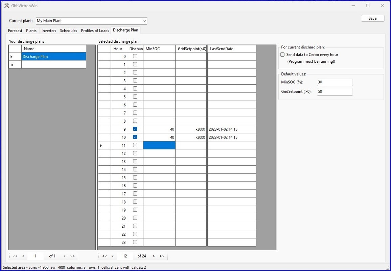
Task: Open the Current plant dropdown
Action: [x=144, y=21]
